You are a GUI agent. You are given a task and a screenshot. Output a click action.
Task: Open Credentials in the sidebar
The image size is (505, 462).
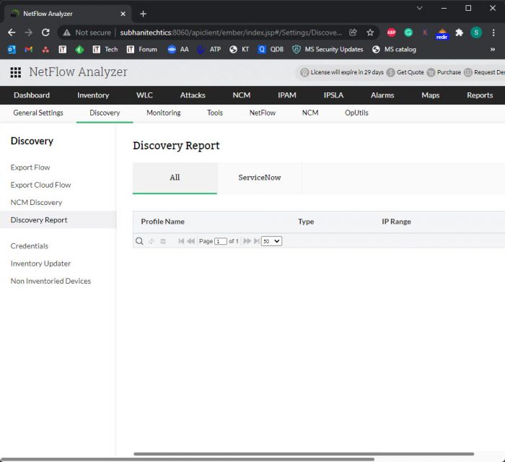[30, 246]
